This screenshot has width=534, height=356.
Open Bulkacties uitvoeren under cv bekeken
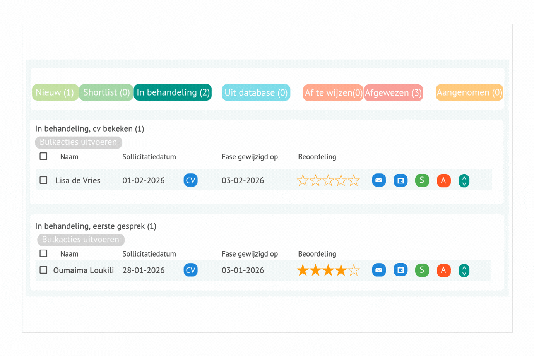coord(79,142)
